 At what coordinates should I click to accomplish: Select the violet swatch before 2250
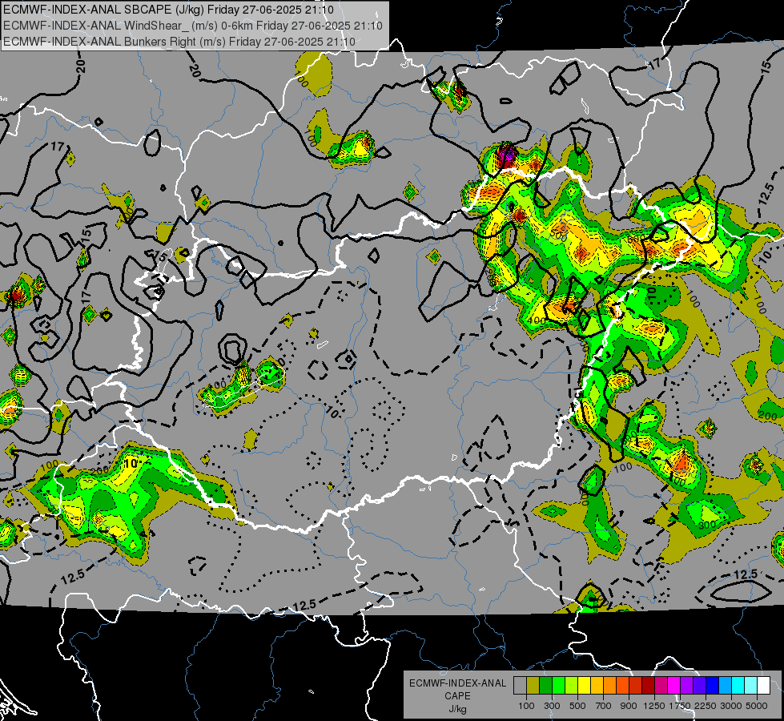(699, 686)
